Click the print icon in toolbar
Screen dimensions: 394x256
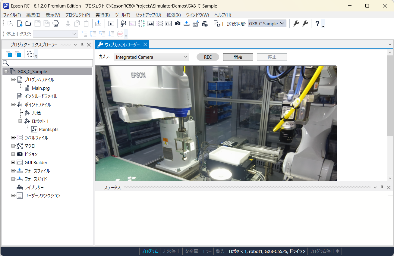tap(55, 23)
